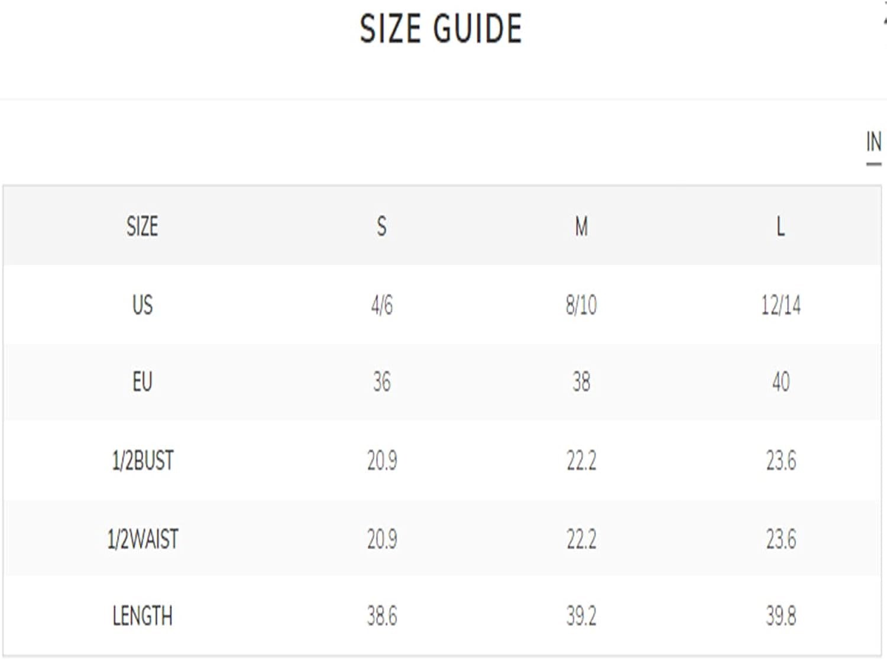
Task: Click the US row label
Action: pos(143,305)
